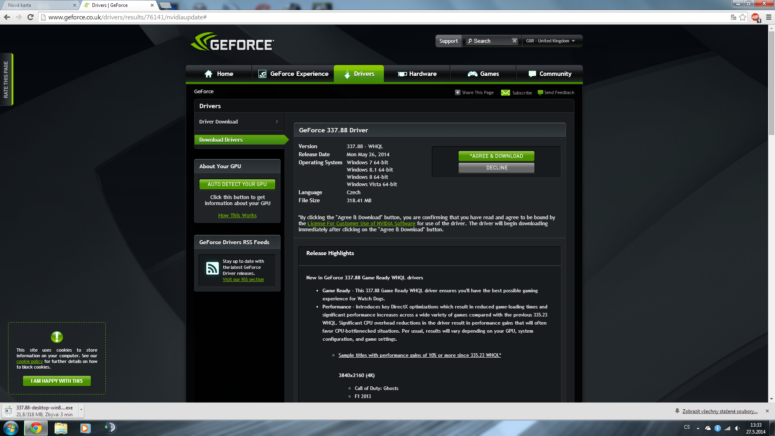The image size is (775, 436).
Task: Open Windows Explorer from taskbar
Action: (61, 428)
